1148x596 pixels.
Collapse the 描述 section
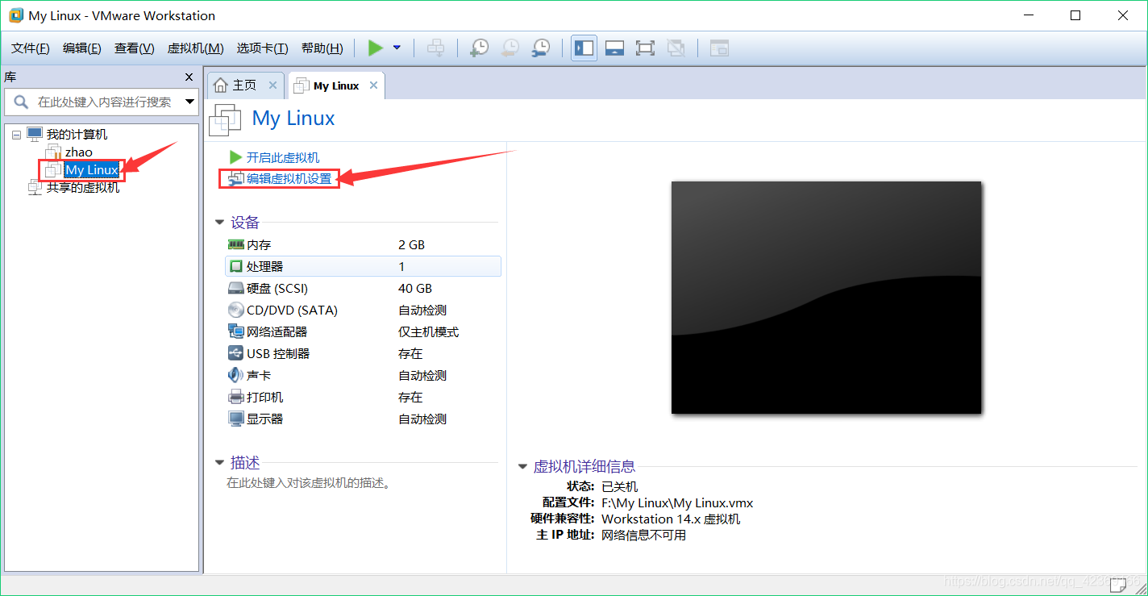[x=219, y=463]
